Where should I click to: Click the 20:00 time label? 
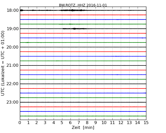13,47
